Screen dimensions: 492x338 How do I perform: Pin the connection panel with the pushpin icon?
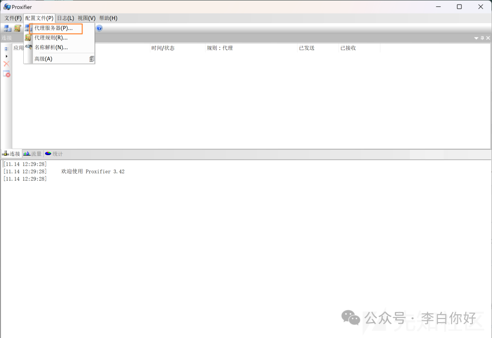pyautogui.click(x=482, y=38)
